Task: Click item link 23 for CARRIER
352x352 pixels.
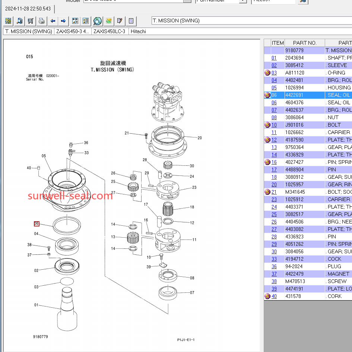Action: tap(274, 199)
